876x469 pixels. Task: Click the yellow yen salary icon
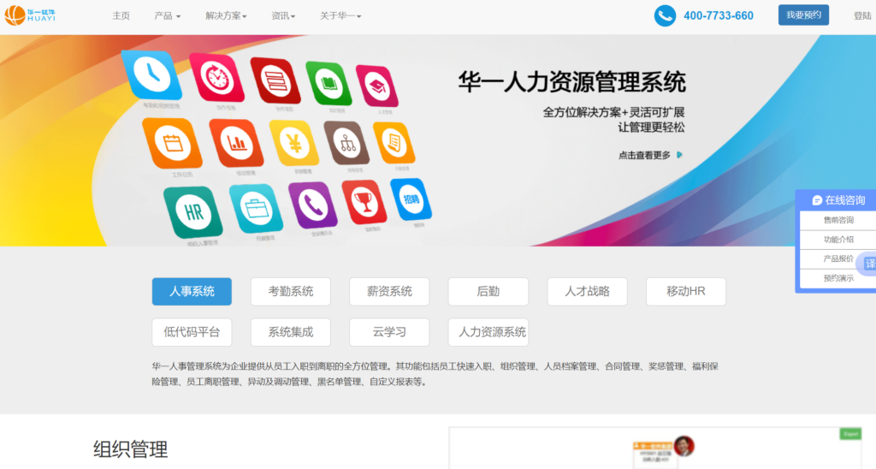coord(294,144)
